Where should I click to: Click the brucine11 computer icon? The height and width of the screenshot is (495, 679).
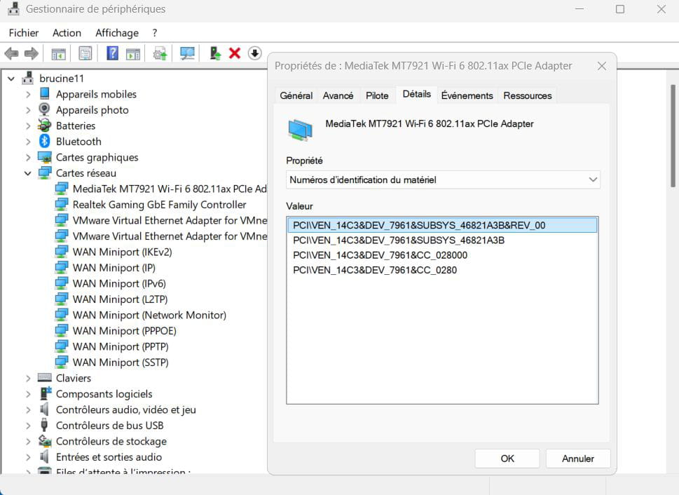pos(28,78)
